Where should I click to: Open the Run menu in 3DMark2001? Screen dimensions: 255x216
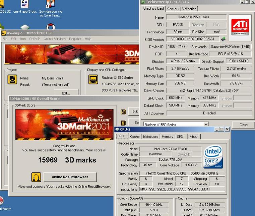point(23,39)
